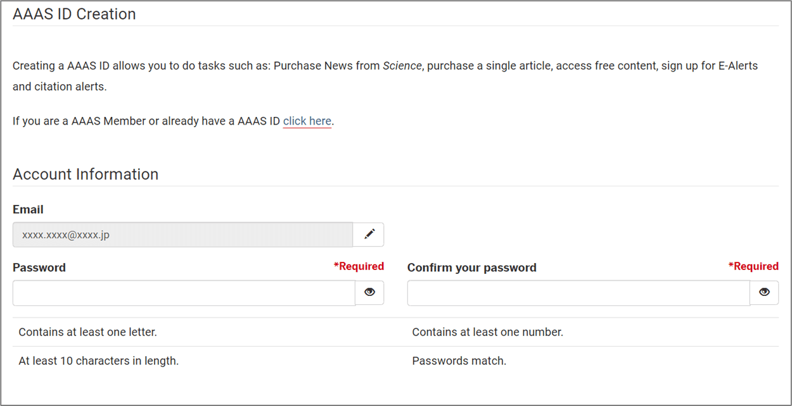Click the "and citation alerts." text line
Screen dimensions: 792x406
click(x=60, y=87)
